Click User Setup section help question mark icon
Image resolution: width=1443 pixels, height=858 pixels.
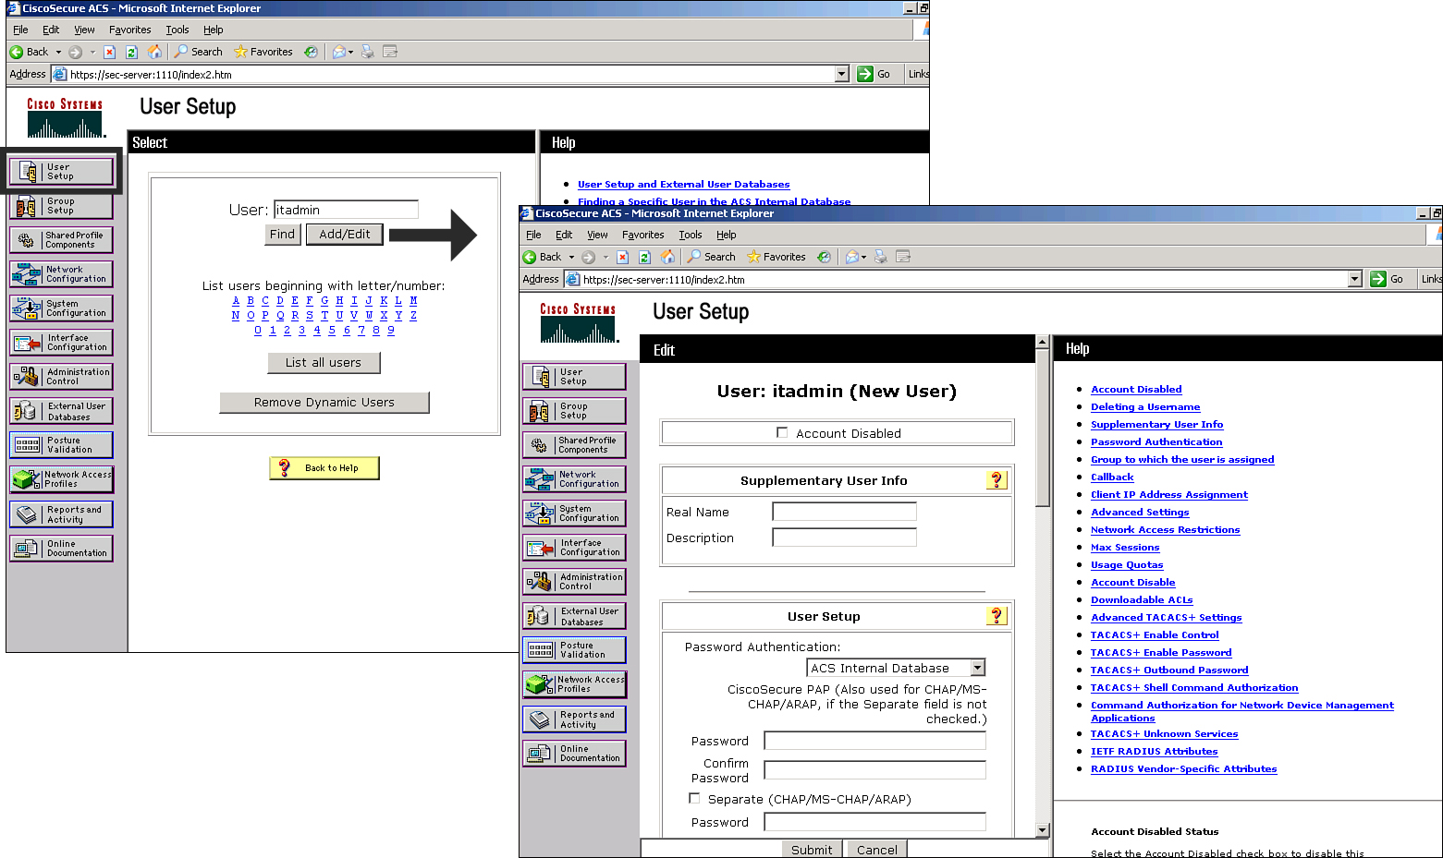tap(997, 616)
